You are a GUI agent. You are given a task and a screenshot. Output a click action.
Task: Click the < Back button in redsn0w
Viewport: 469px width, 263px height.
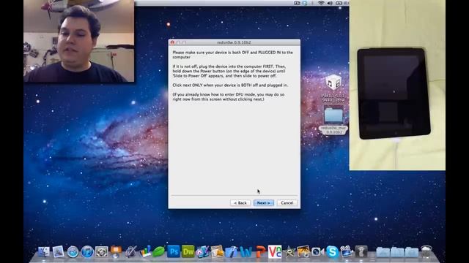pos(240,203)
